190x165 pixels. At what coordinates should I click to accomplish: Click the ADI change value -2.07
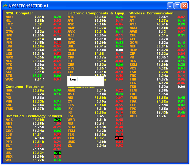coord(119,98)
